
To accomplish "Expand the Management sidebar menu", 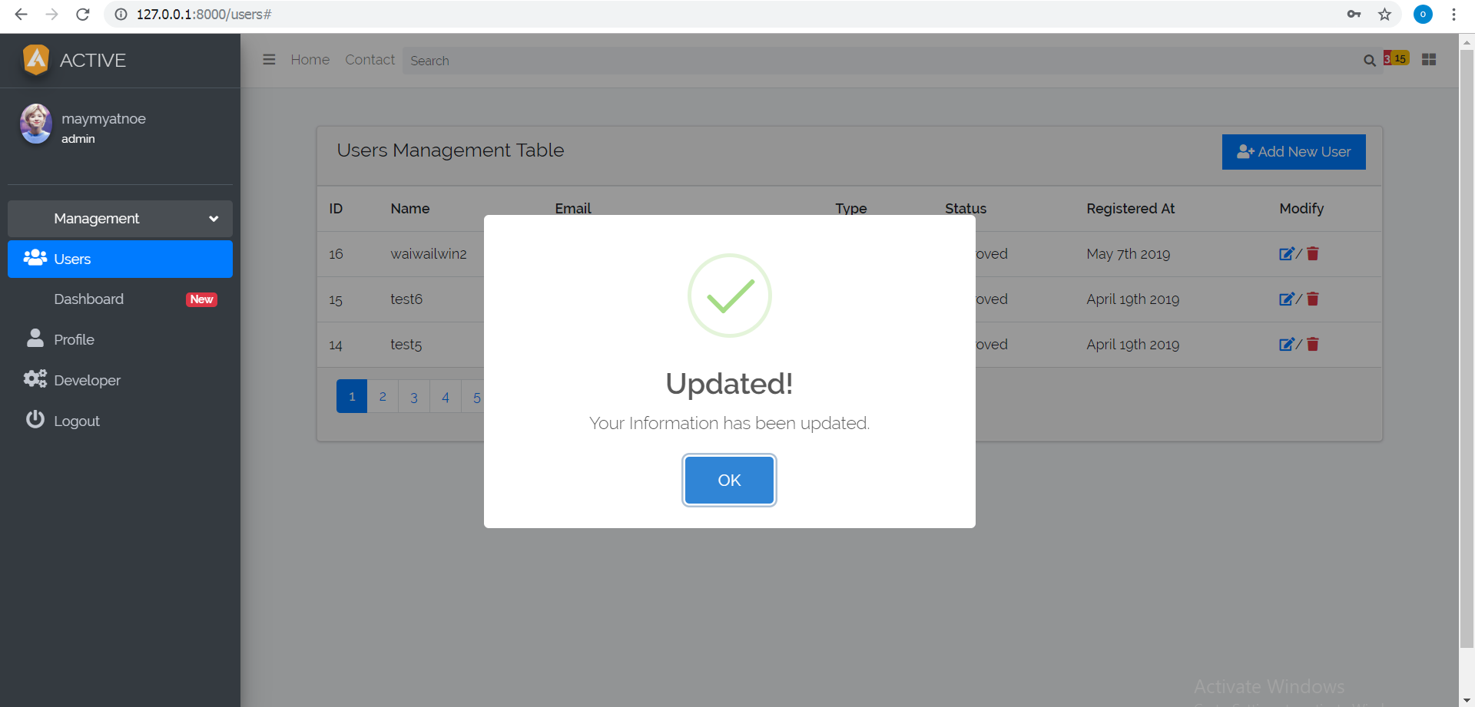I will coord(120,219).
